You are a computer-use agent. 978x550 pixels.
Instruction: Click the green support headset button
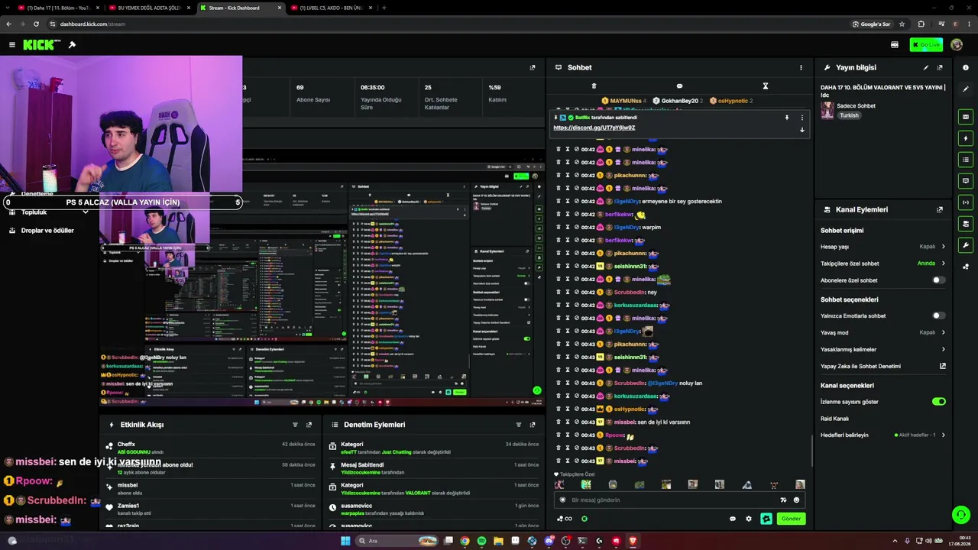point(960,515)
